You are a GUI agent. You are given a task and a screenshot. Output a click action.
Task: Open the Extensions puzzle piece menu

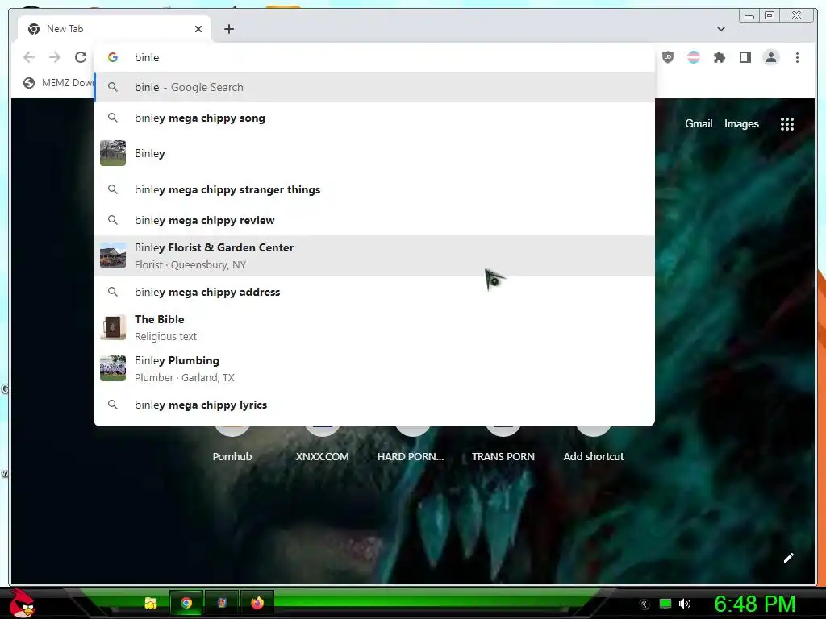(719, 57)
